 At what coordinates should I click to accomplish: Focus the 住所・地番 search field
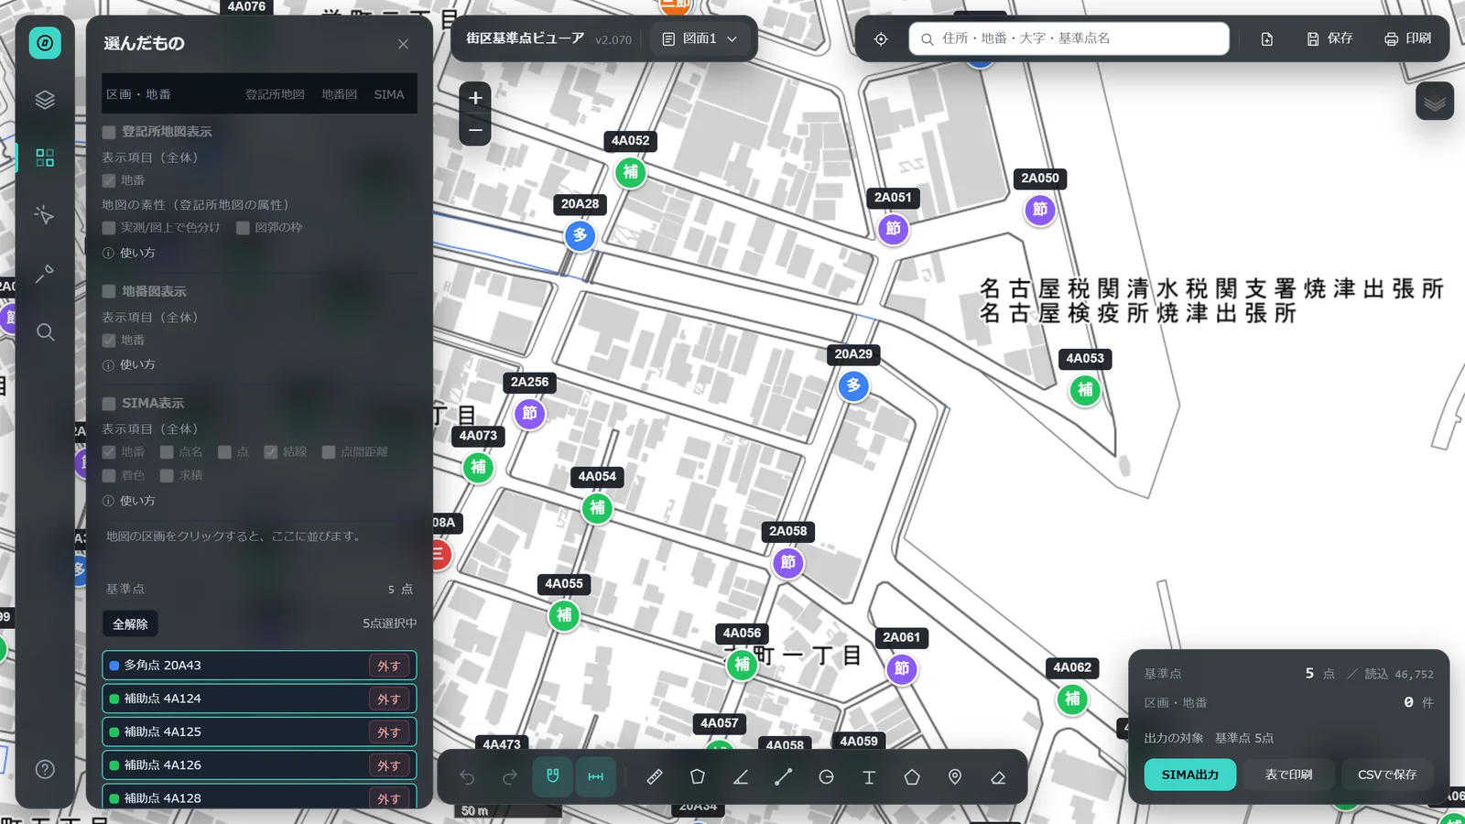point(1069,38)
